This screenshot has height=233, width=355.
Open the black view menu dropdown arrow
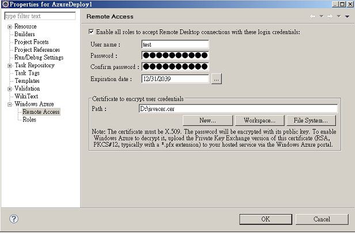(347, 16)
